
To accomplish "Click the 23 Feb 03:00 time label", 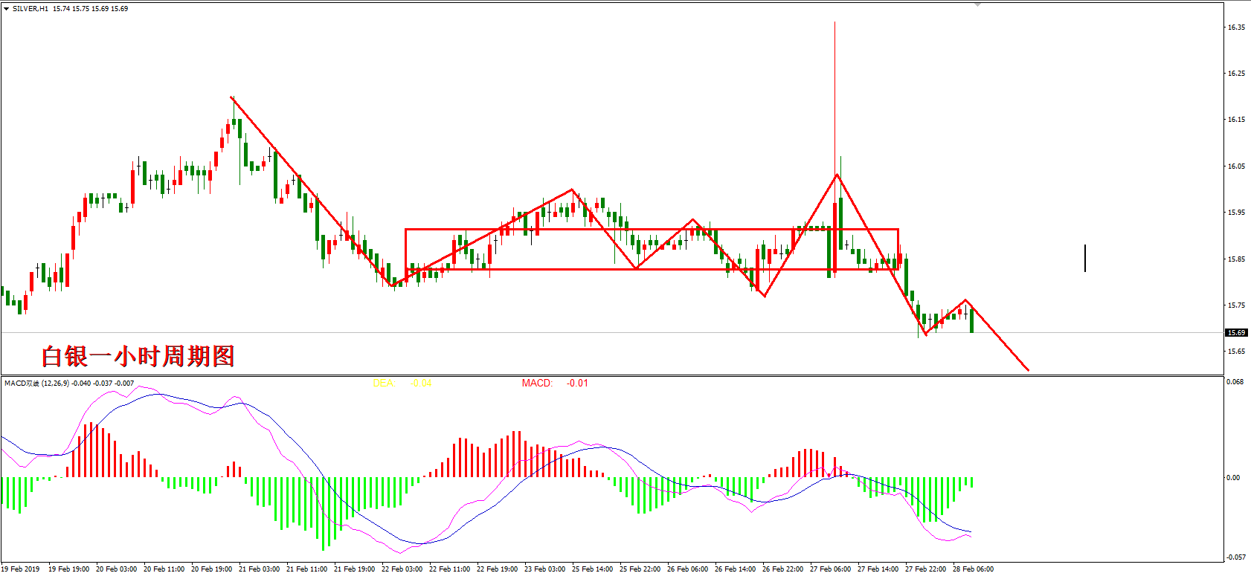I will (x=544, y=569).
